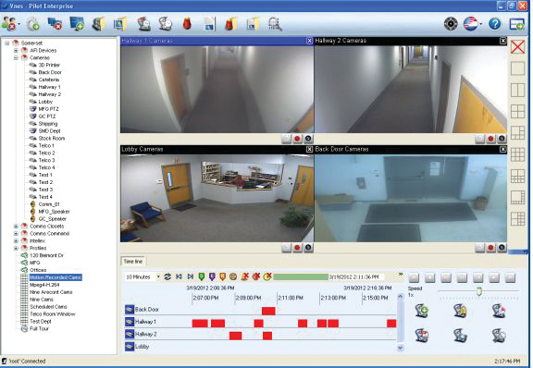Screen dimensions: 533x368
Task: Expand the AFI Devices tree node
Action: 16,51
